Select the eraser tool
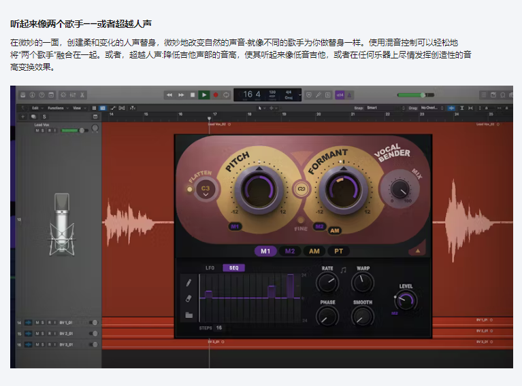 pos(189,298)
